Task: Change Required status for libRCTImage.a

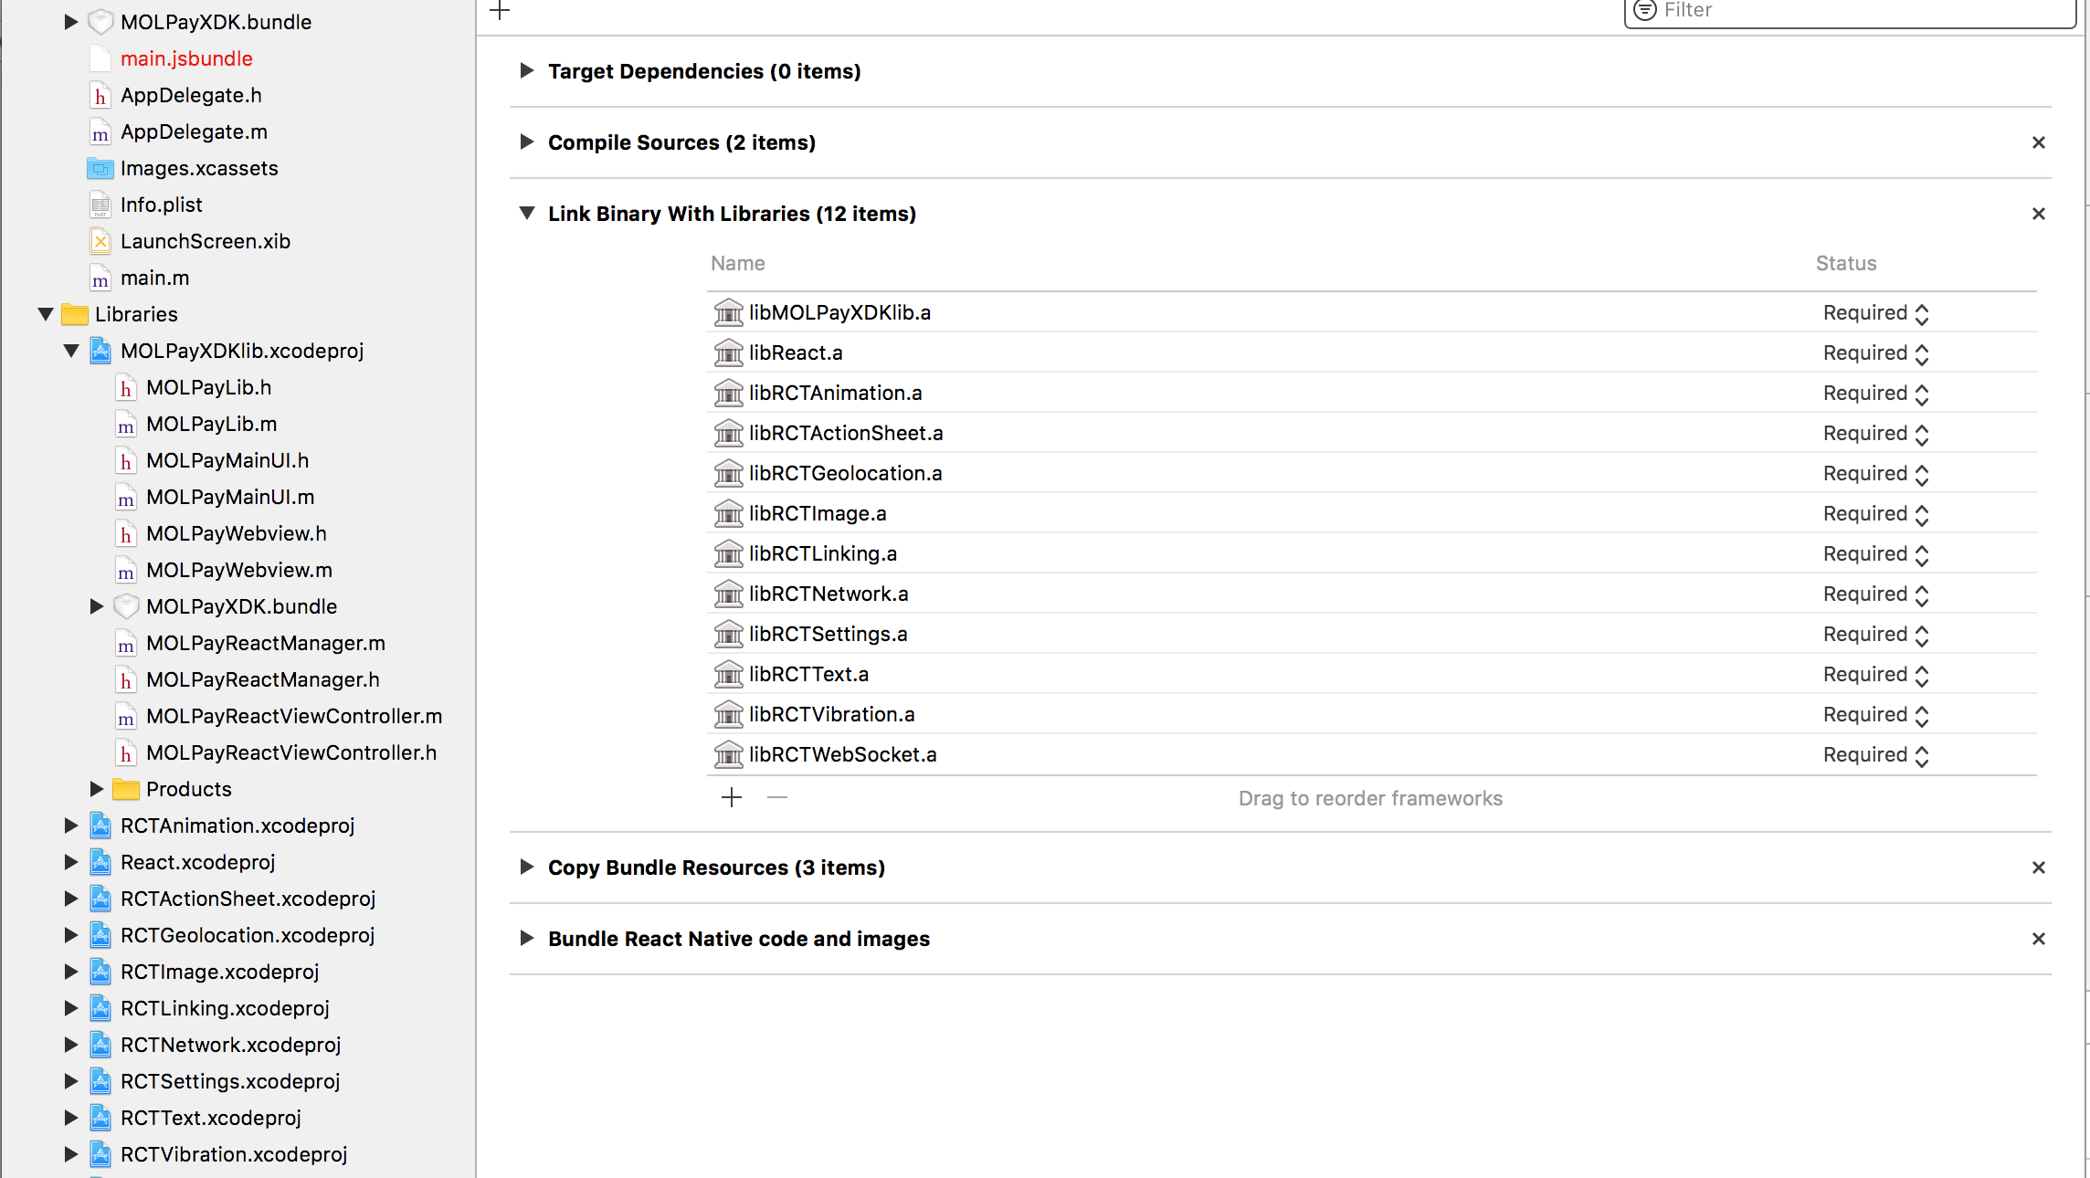Action: point(1875,514)
